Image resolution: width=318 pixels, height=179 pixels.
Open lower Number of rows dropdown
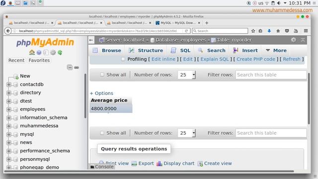click(x=186, y=133)
